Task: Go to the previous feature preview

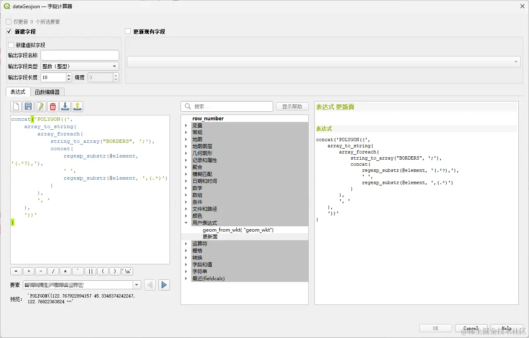Action: click(x=150, y=285)
